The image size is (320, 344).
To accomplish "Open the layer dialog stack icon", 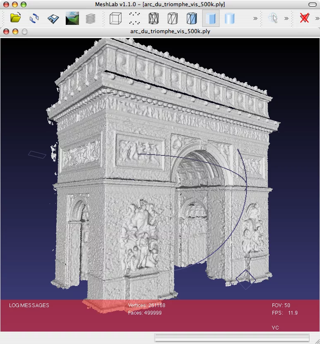I will coord(91,18).
